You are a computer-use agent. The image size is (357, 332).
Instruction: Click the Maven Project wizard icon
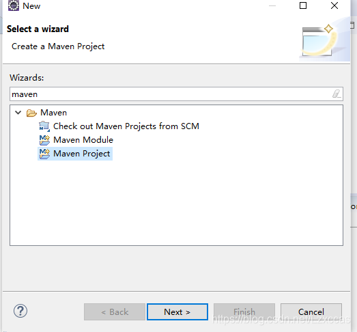click(x=44, y=154)
